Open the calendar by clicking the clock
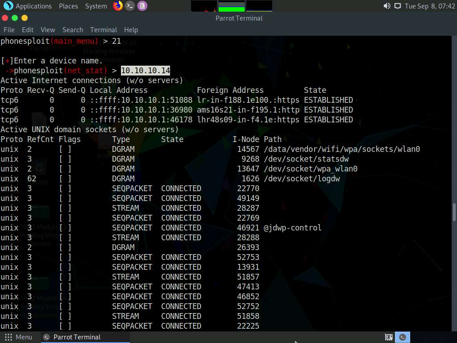Viewport: 457px width, 343px height. click(429, 6)
